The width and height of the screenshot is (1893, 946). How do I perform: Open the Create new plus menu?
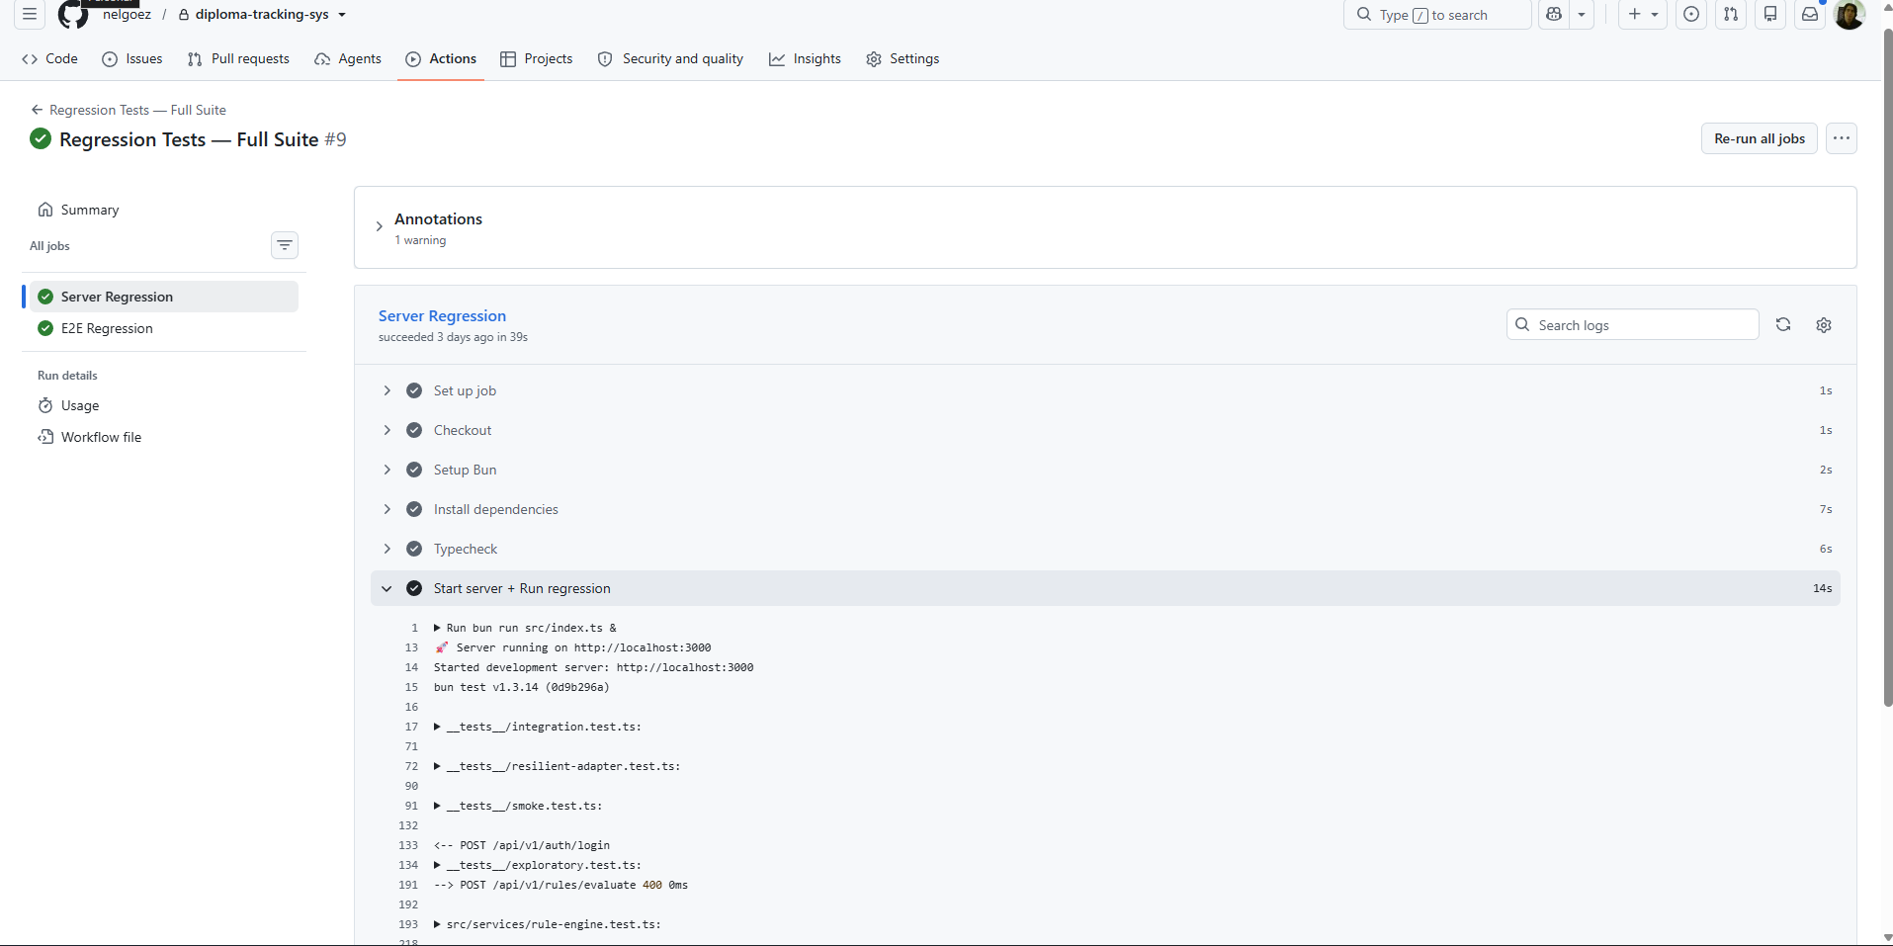click(1643, 15)
